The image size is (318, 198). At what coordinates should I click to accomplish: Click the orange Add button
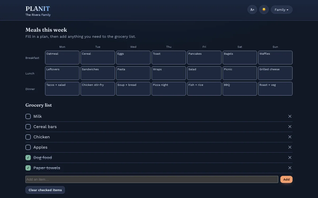click(286, 180)
